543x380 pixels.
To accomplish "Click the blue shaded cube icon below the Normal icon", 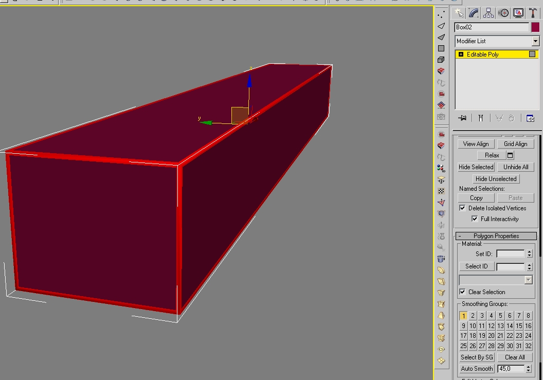I will point(441,214).
